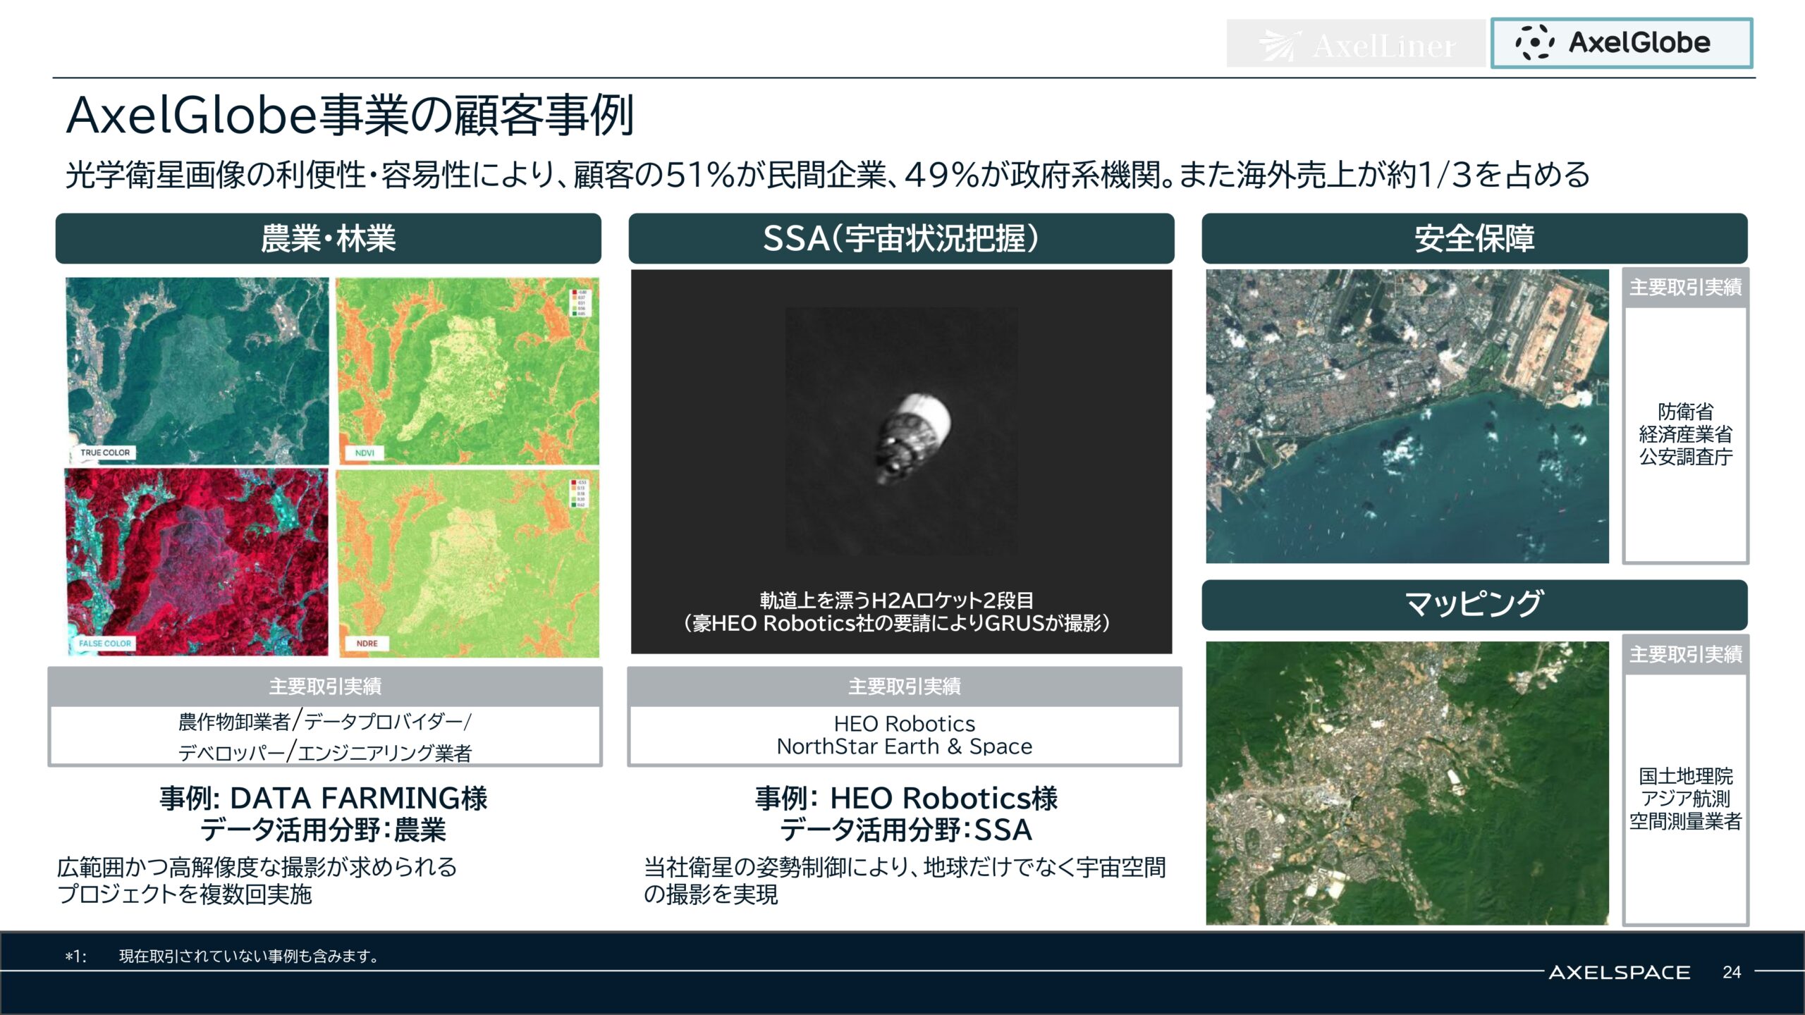Click the NorthStar Earth & Space name
1805x1015 pixels.
(x=905, y=746)
